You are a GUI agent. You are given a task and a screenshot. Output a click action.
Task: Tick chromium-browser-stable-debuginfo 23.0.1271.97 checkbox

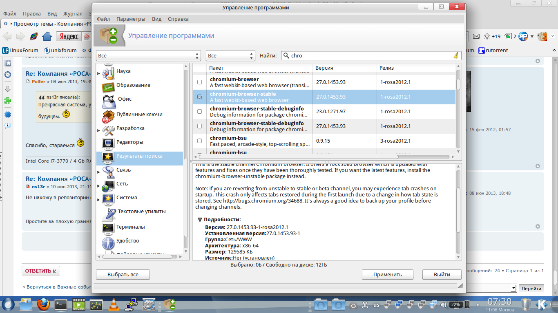pyautogui.click(x=199, y=112)
